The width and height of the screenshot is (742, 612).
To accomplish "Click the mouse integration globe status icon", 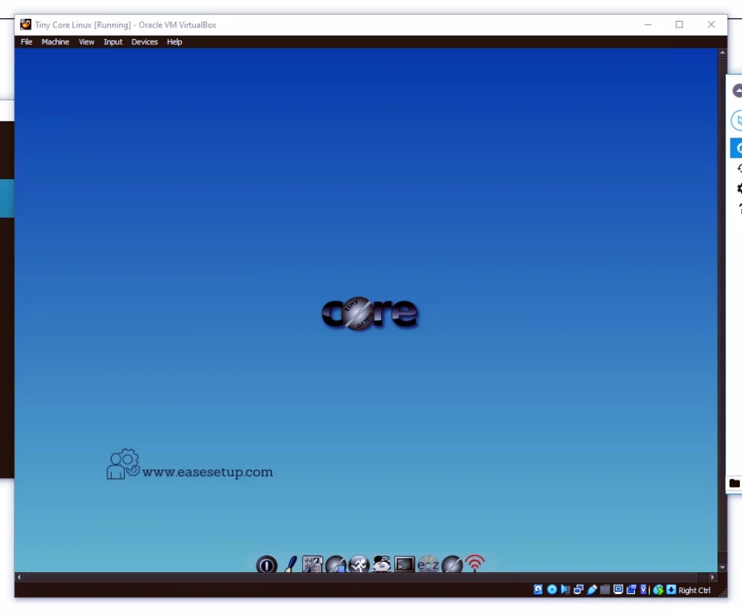I will [x=658, y=590].
